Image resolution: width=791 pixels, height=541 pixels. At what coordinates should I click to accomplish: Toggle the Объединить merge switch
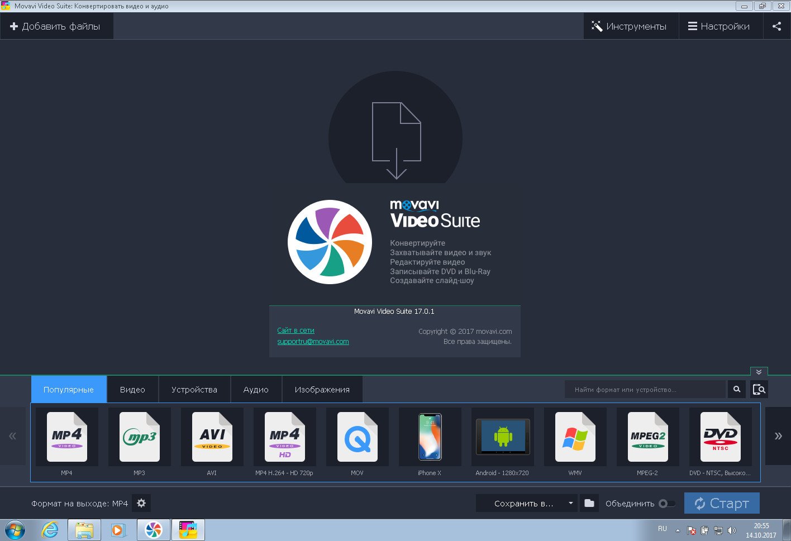666,504
